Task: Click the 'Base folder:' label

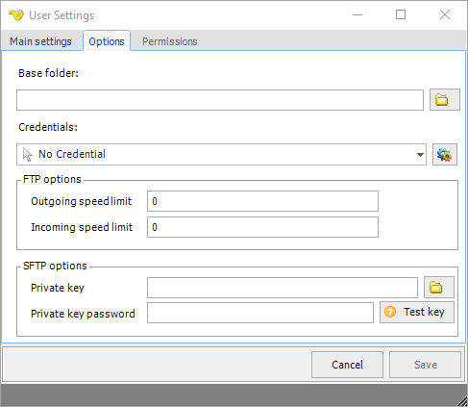Action: [48, 73]
